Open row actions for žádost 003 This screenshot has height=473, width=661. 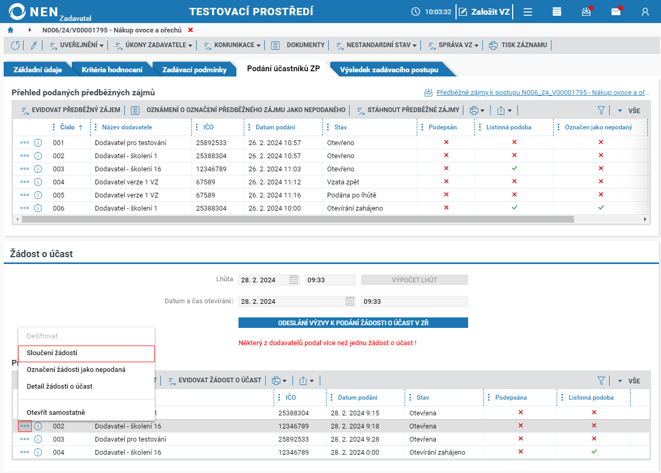(x=25, y=439)
